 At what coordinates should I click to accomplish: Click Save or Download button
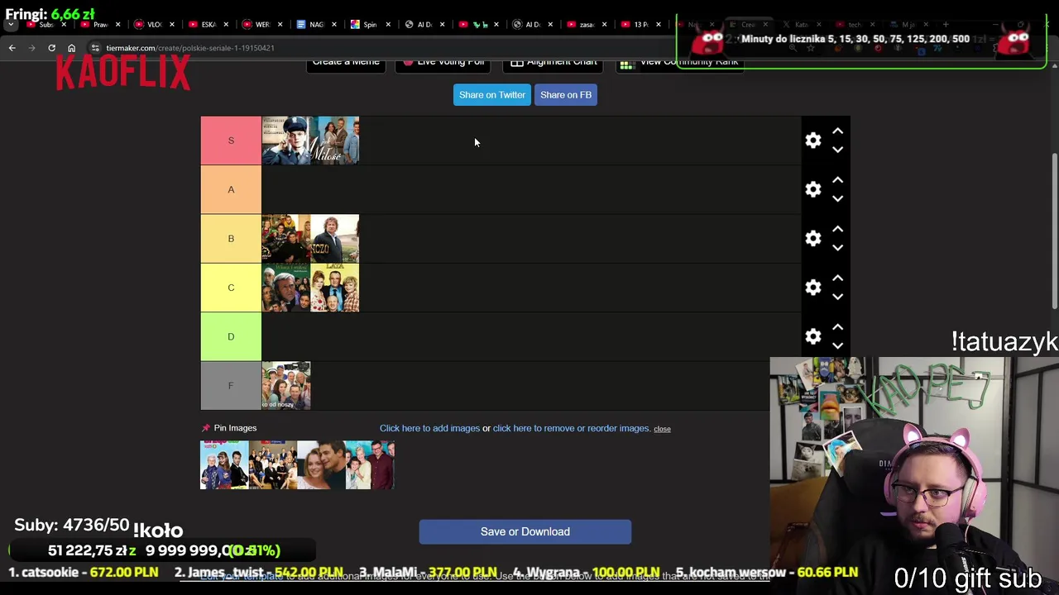tap(525, 531)
